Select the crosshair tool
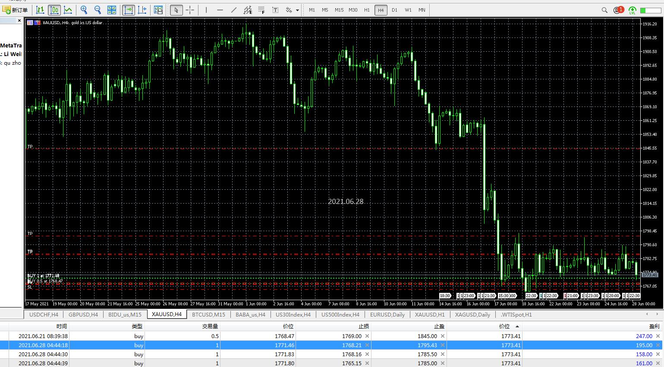 pyautogui.click(x=190, y=10)
